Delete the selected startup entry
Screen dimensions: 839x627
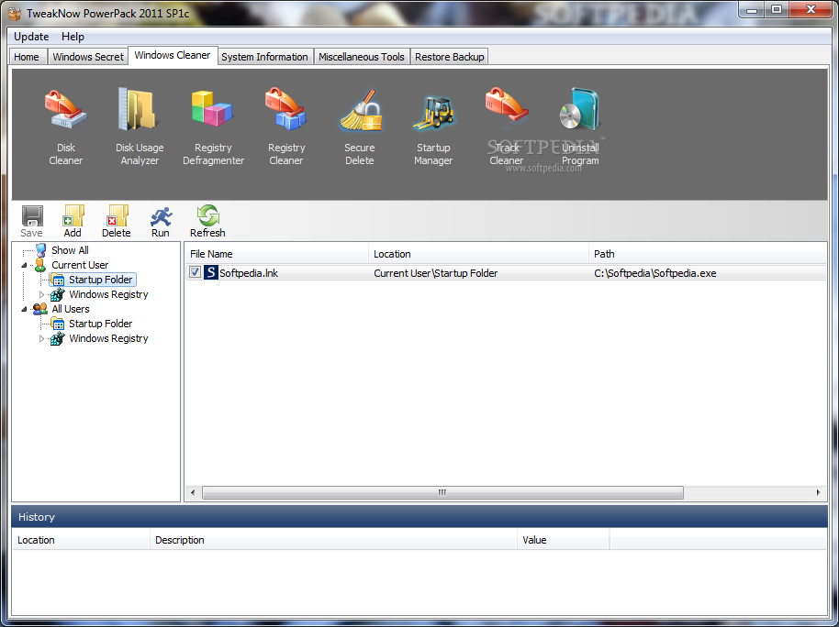pos(116,221)
